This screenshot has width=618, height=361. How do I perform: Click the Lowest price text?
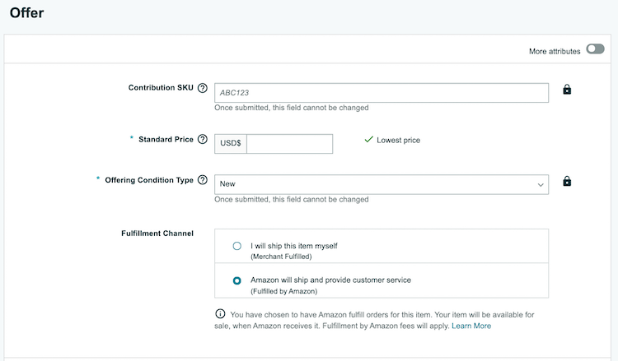point(398,141)
